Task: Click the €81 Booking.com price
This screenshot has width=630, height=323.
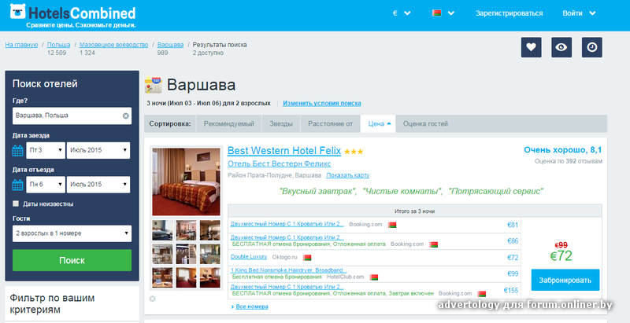Action: tap(513, 225)
